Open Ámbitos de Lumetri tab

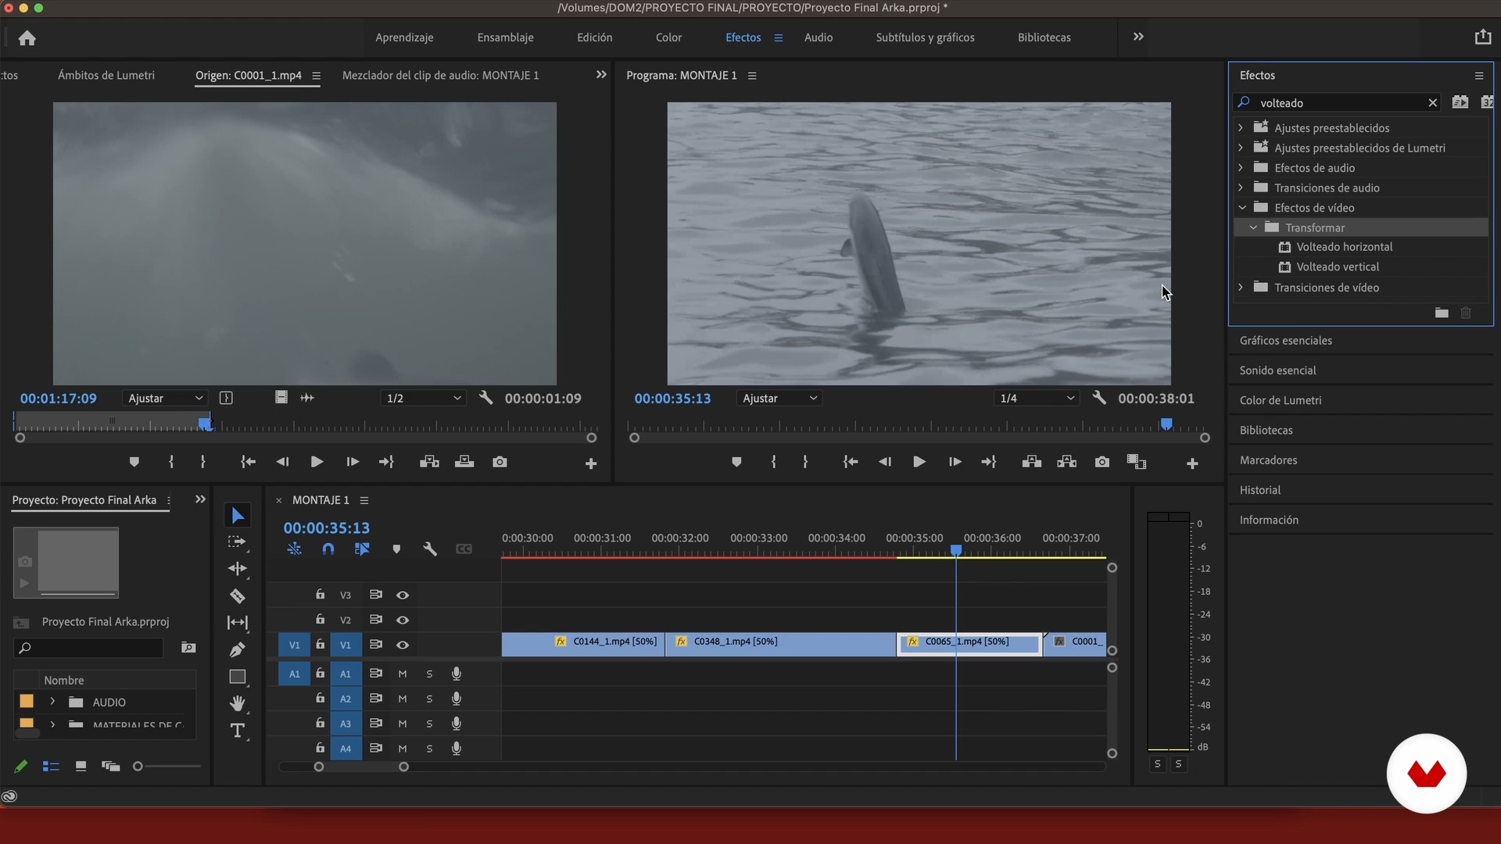pos(106,75)
